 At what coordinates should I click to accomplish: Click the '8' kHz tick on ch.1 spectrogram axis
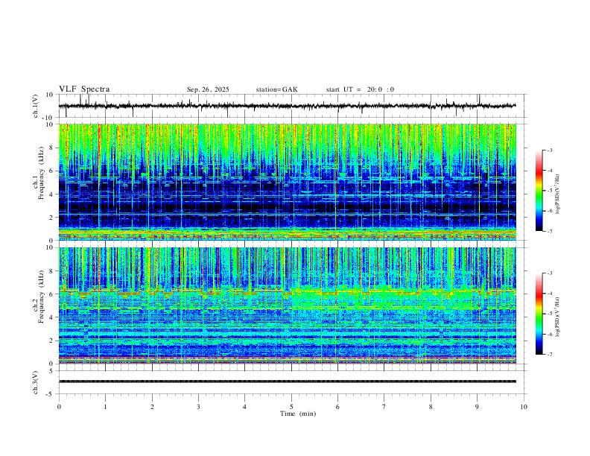[x=52, y=148]
